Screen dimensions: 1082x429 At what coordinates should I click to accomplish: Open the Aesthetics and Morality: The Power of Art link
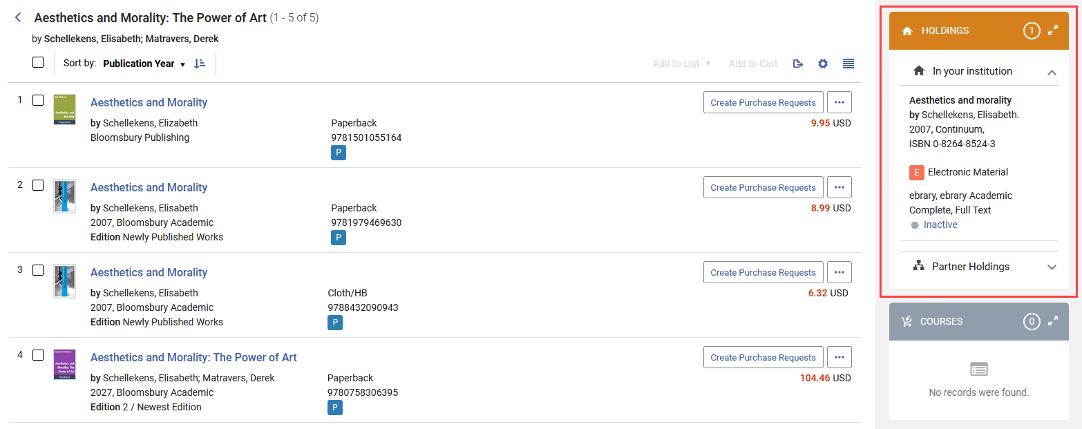(x=193, y=357)
